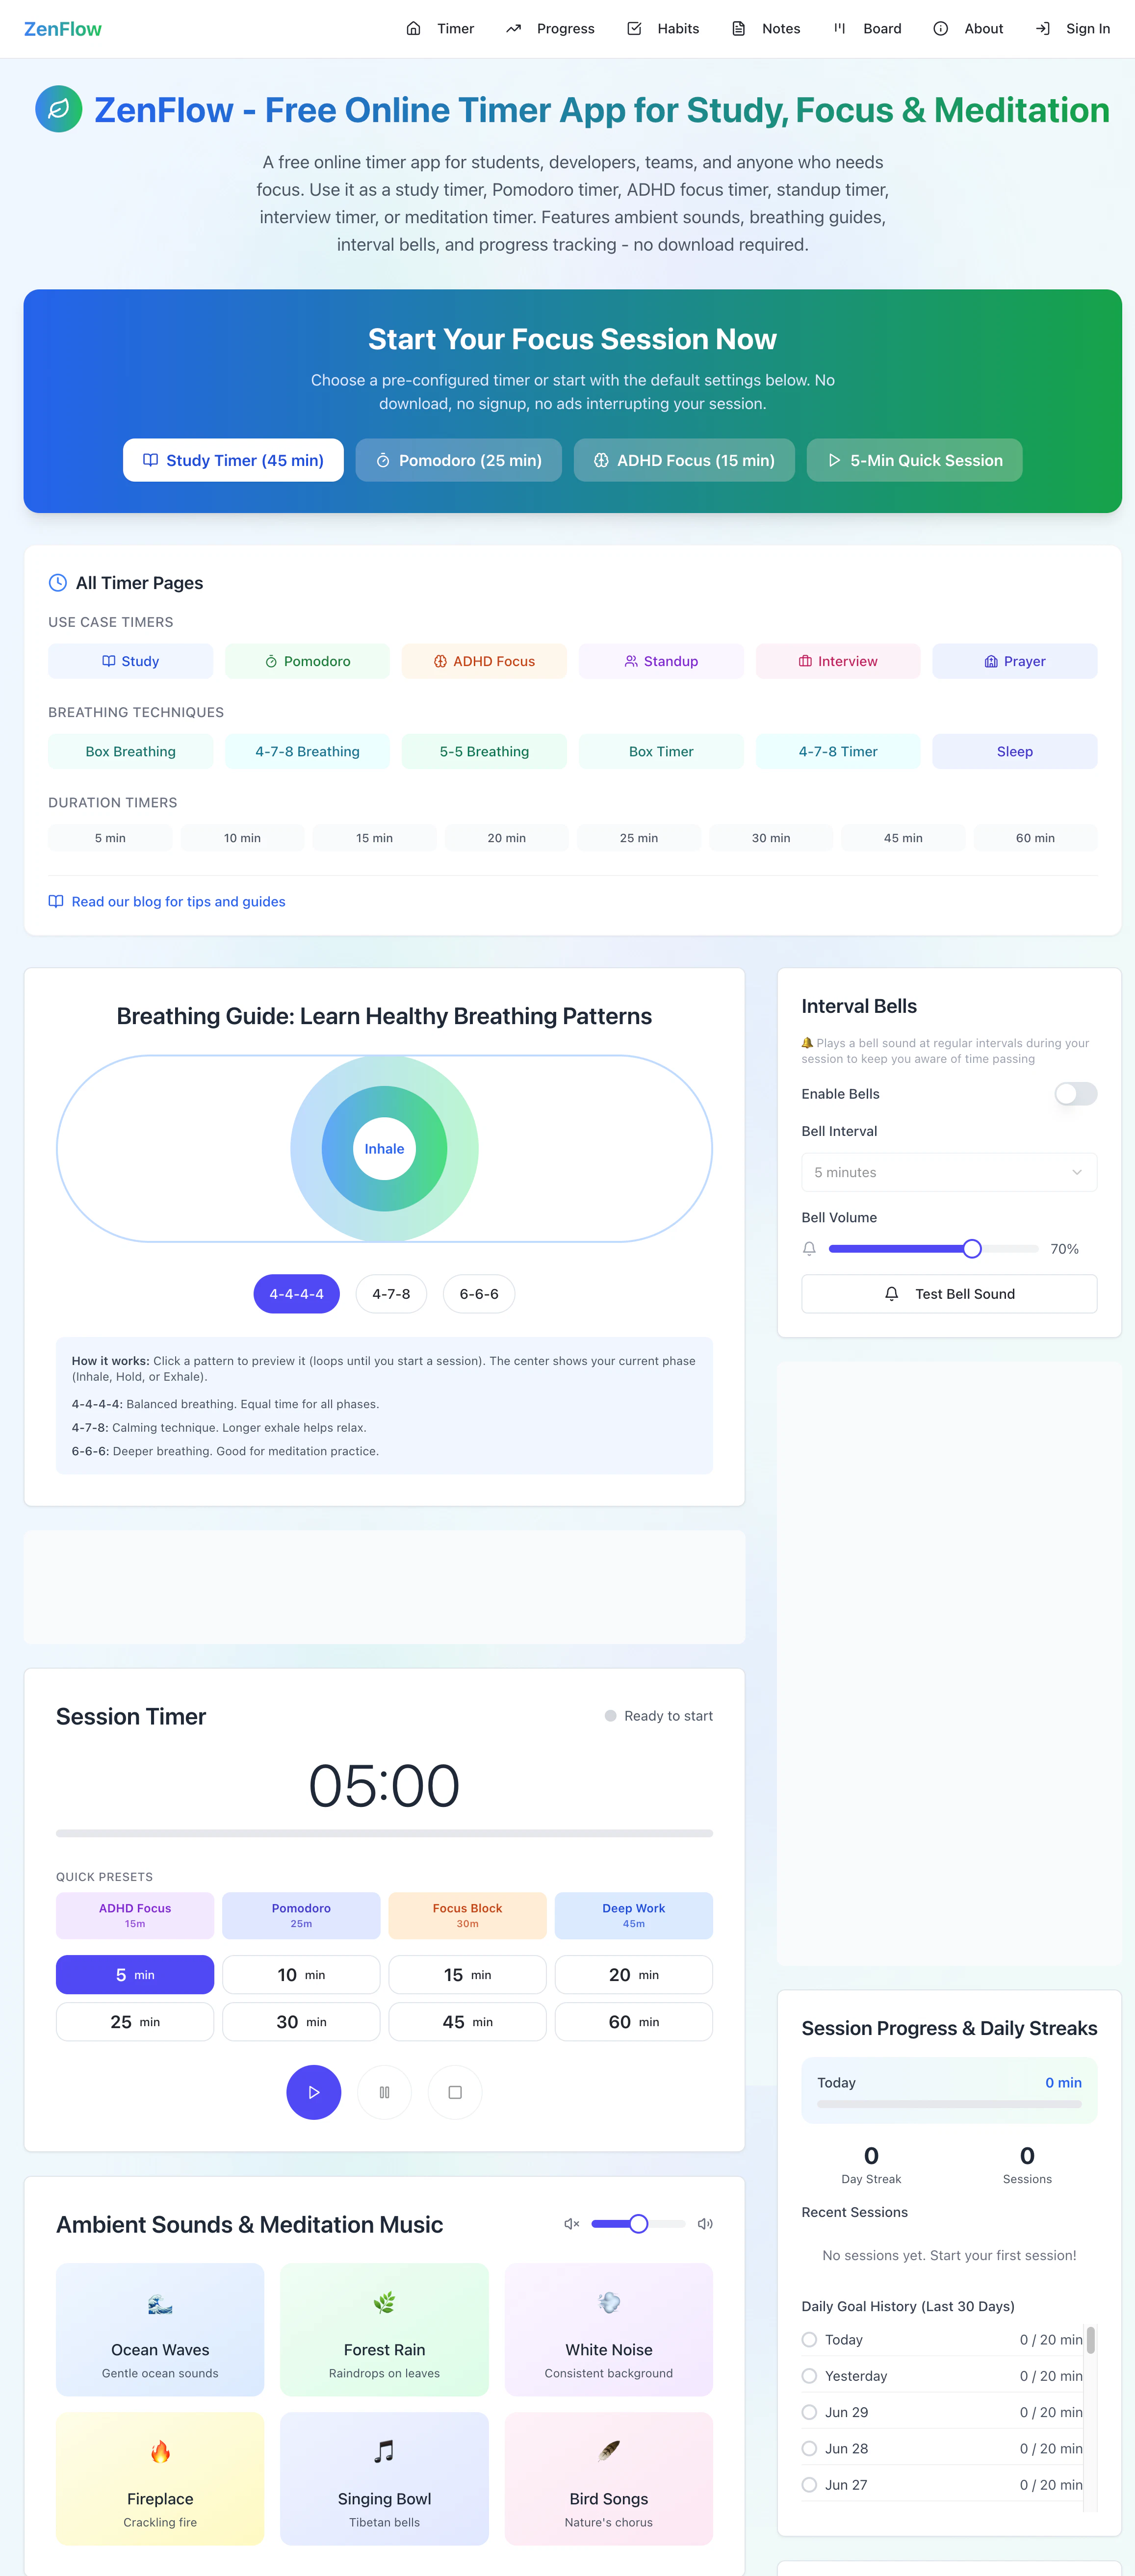The height and width of the screenshot is (2576, 1135).
Task: Click the ZenFlow brand name in header
Action: tap(63, 29)
